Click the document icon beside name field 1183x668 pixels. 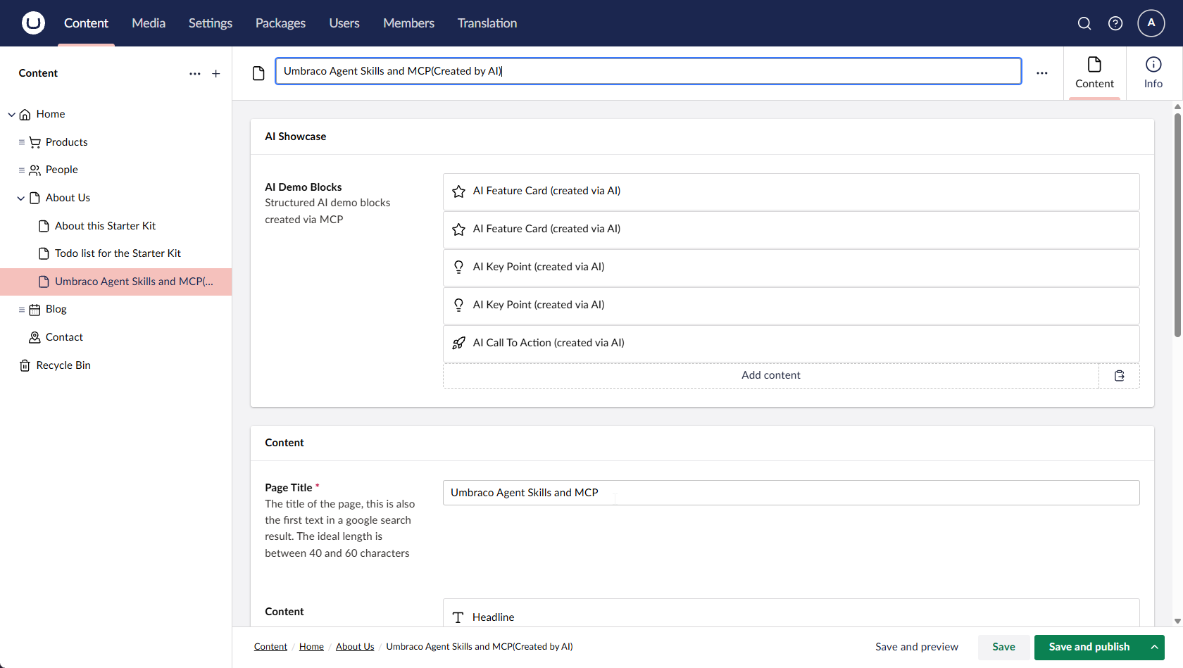(258, 73)
